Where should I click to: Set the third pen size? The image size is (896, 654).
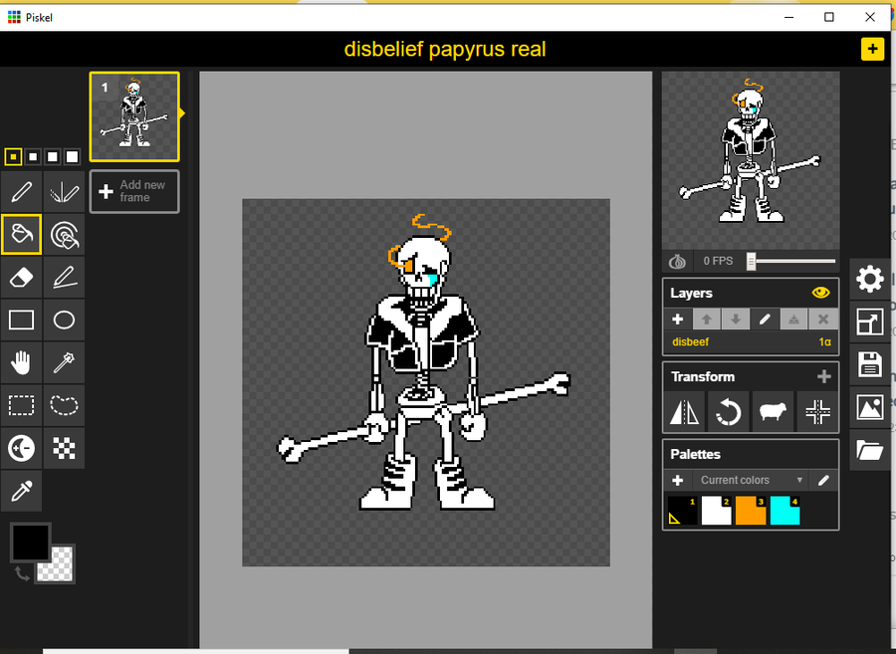click(x=52, y=156)
